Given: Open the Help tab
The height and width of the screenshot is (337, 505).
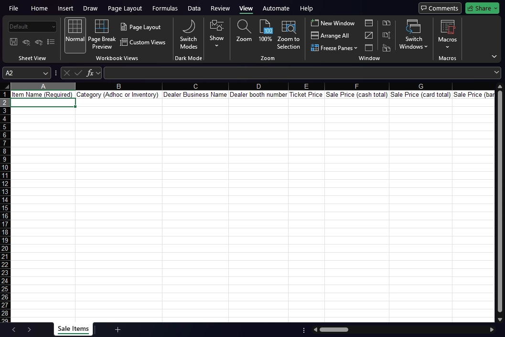Looking at the screenshot, I should point(306,9).
